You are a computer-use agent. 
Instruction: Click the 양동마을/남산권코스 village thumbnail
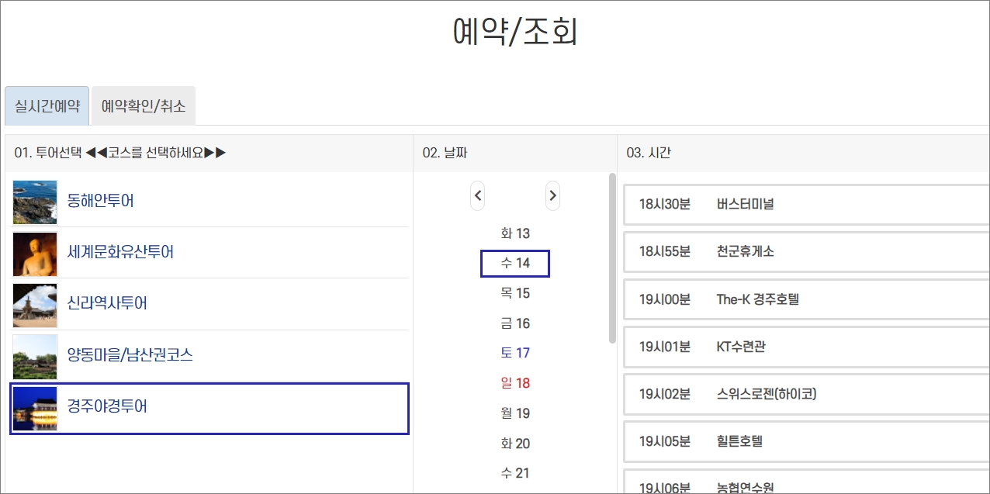click(x=34, y=357)
